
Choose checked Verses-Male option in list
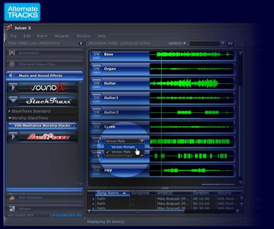[124, 152]
